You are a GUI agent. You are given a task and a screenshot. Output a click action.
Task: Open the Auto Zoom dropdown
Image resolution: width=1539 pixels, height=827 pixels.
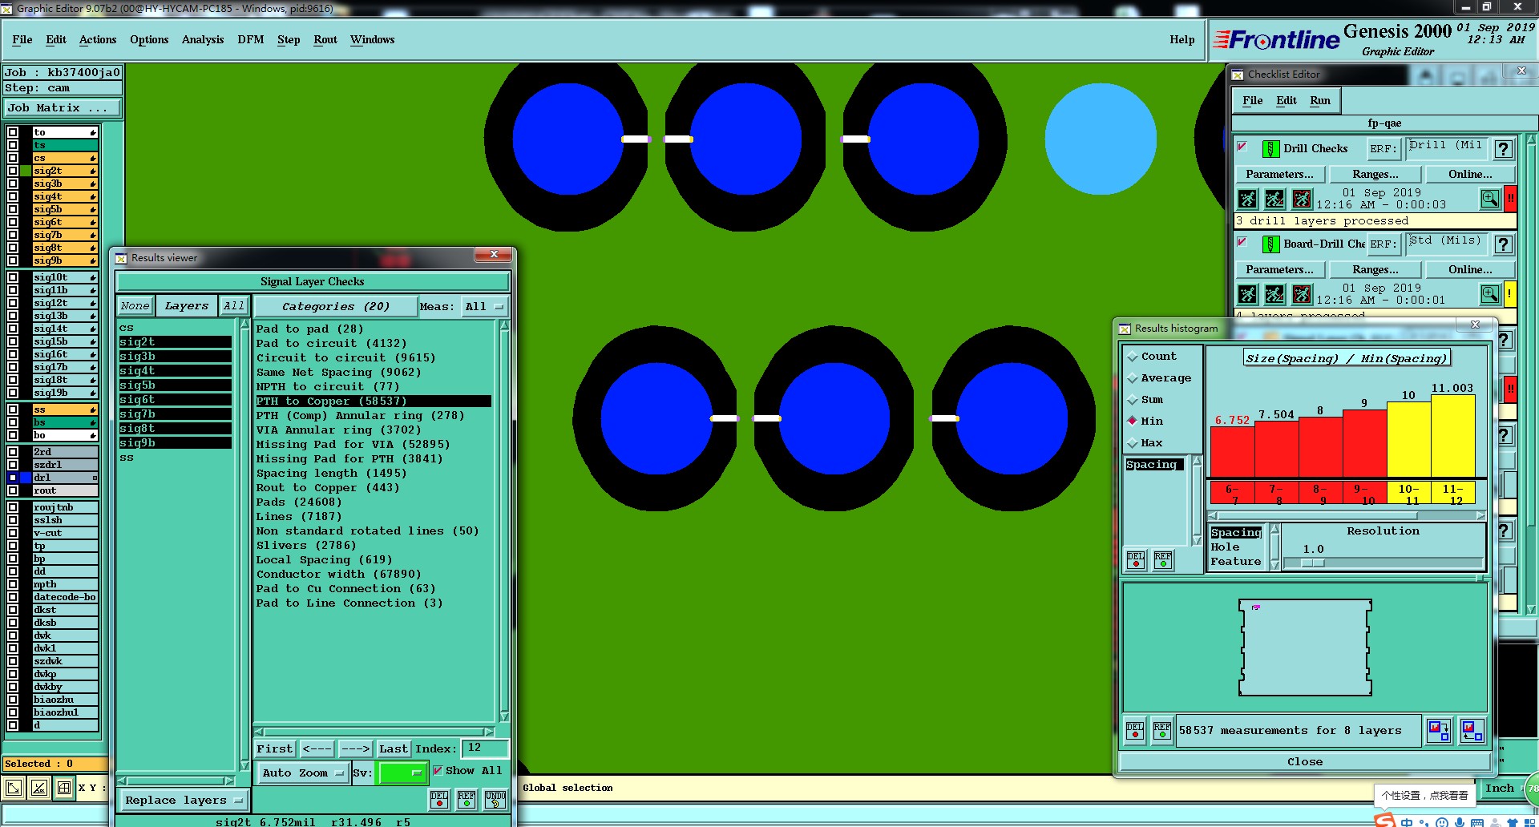(303, 773)
